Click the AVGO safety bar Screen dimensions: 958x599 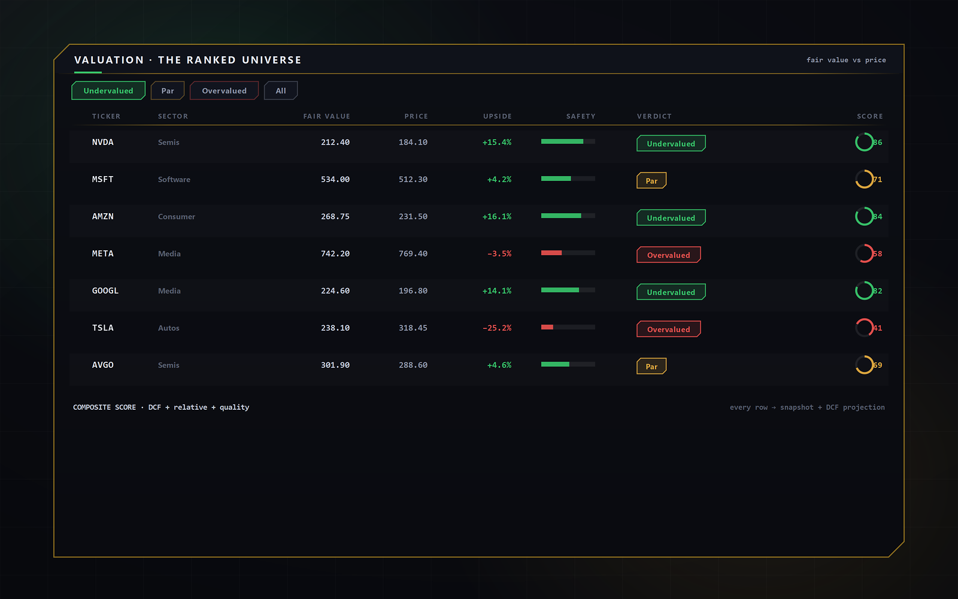click(x=568, y=364)
